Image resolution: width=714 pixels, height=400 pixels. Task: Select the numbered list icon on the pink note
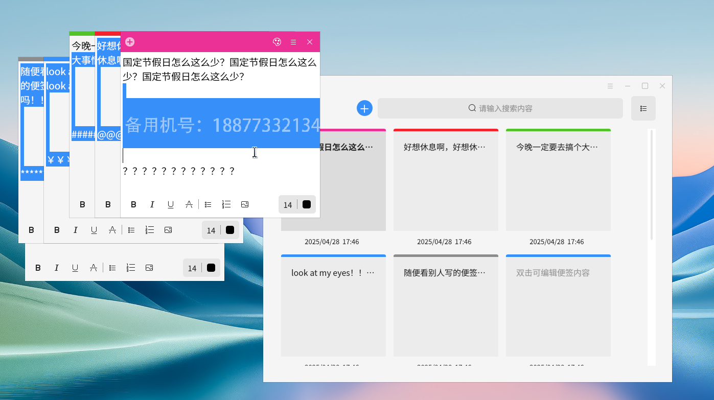[x=226, y=204]
